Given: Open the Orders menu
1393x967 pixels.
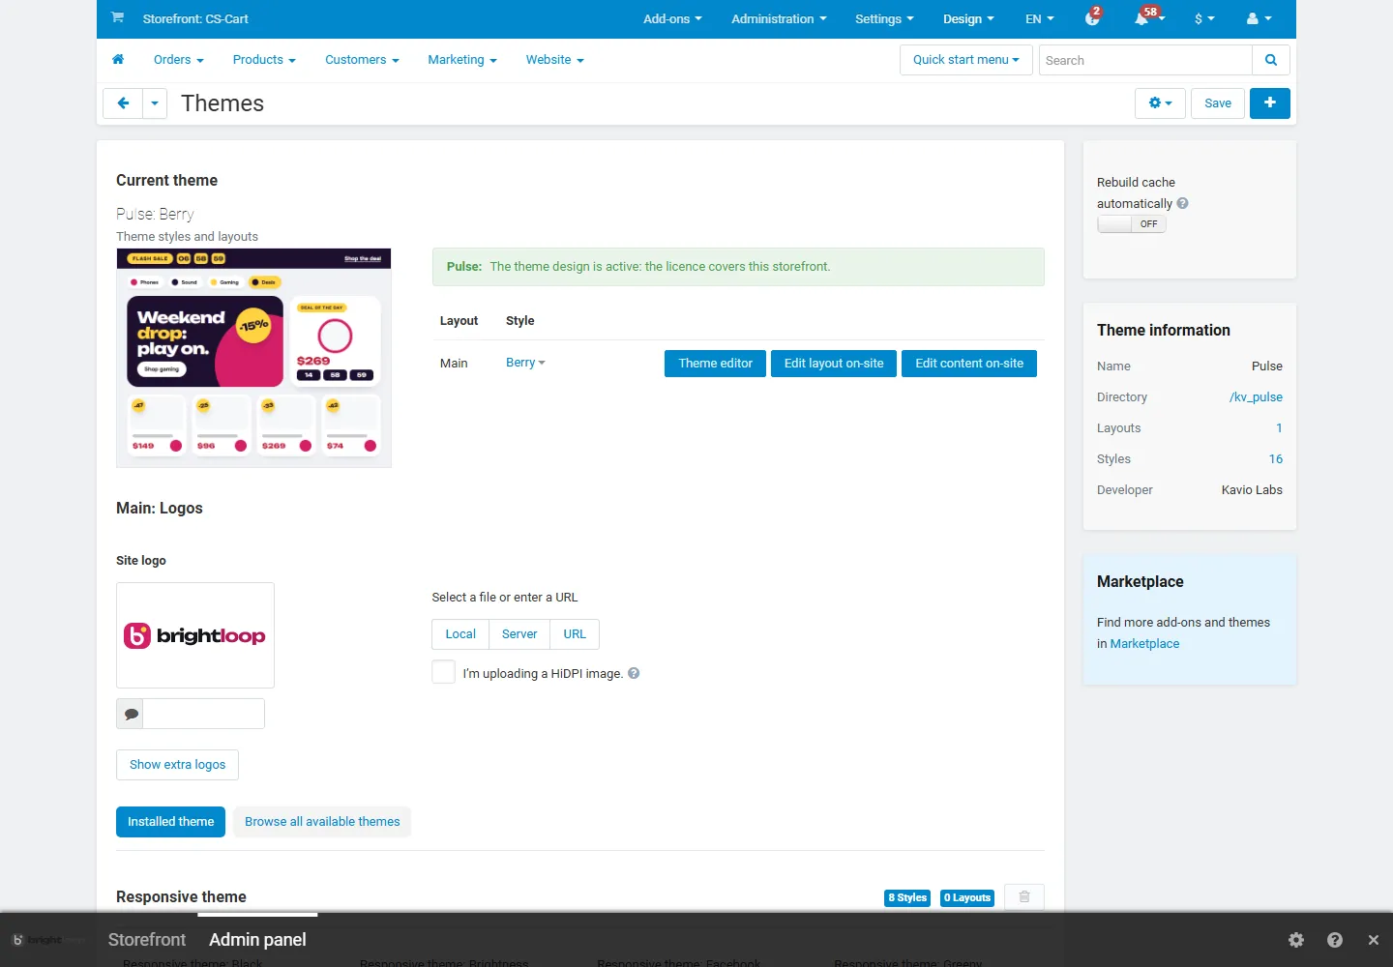Looking at the screenshot, I should click(x=179, y=60).
